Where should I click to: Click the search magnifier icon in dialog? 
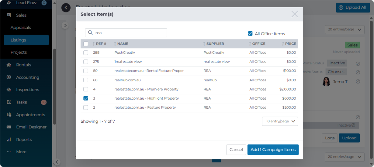click(90, 33)
